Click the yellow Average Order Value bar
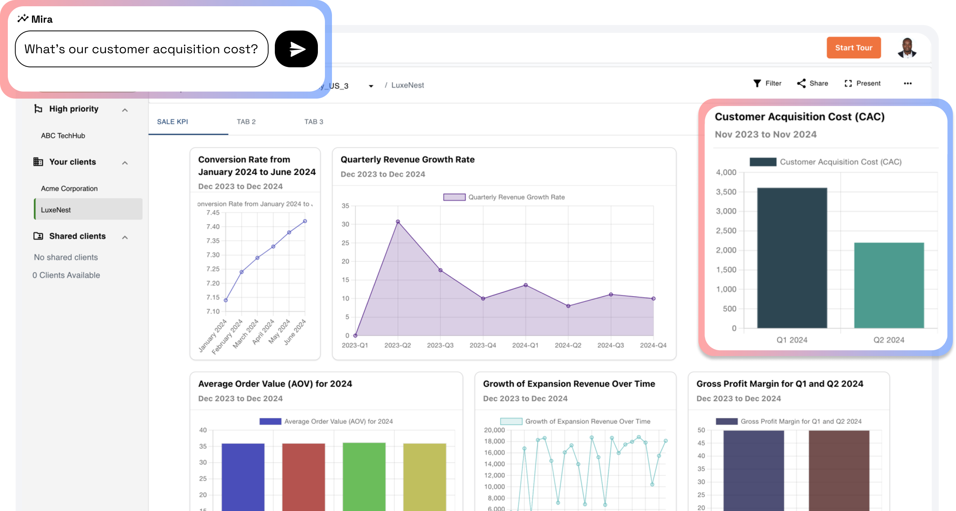 pos(424,477)
